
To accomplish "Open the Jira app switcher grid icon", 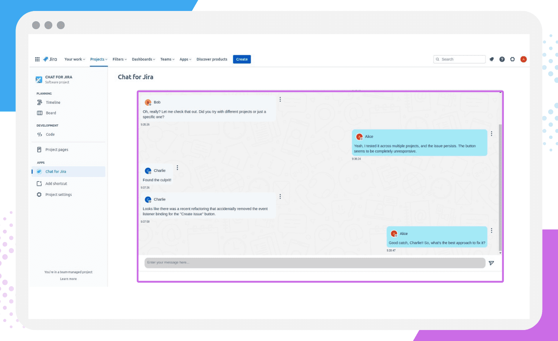I will point(37,59).
